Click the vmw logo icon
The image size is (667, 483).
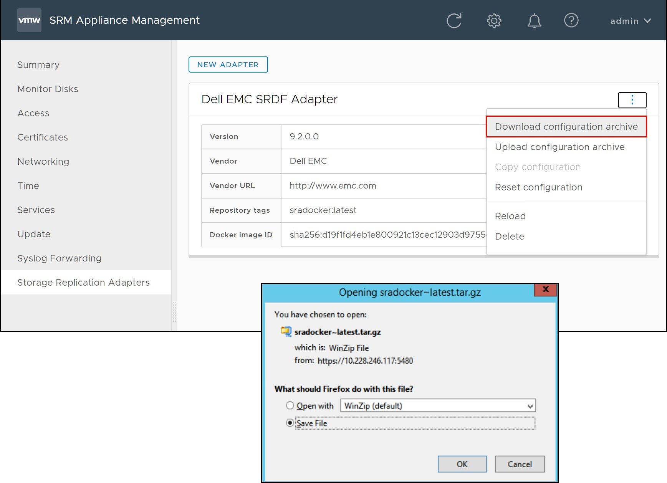click(x=29, y=20)
